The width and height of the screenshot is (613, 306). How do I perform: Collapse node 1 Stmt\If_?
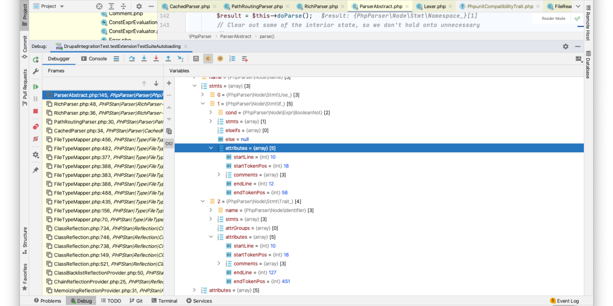[x=202, y=104]
